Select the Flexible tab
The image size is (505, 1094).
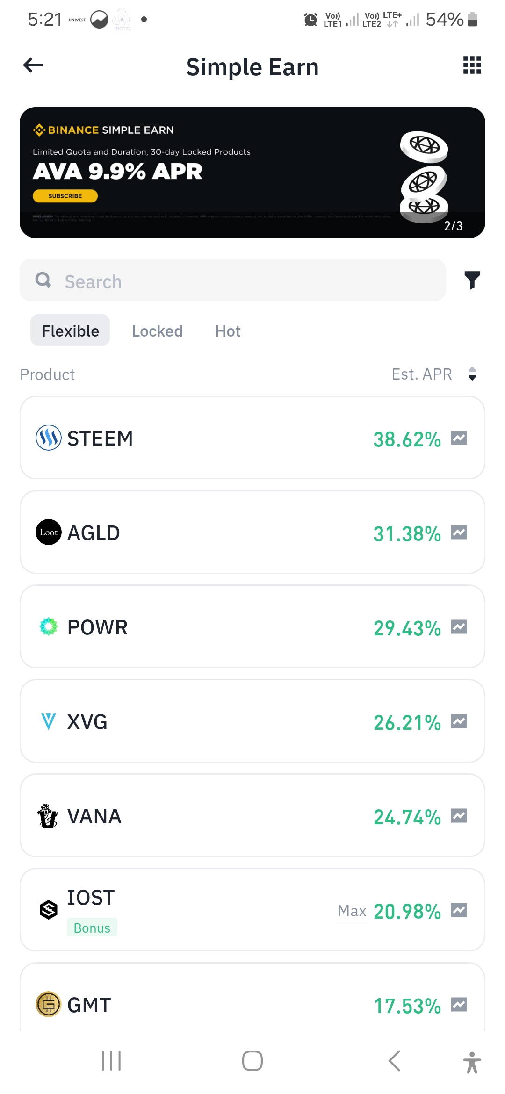click(x=70, y=331)
